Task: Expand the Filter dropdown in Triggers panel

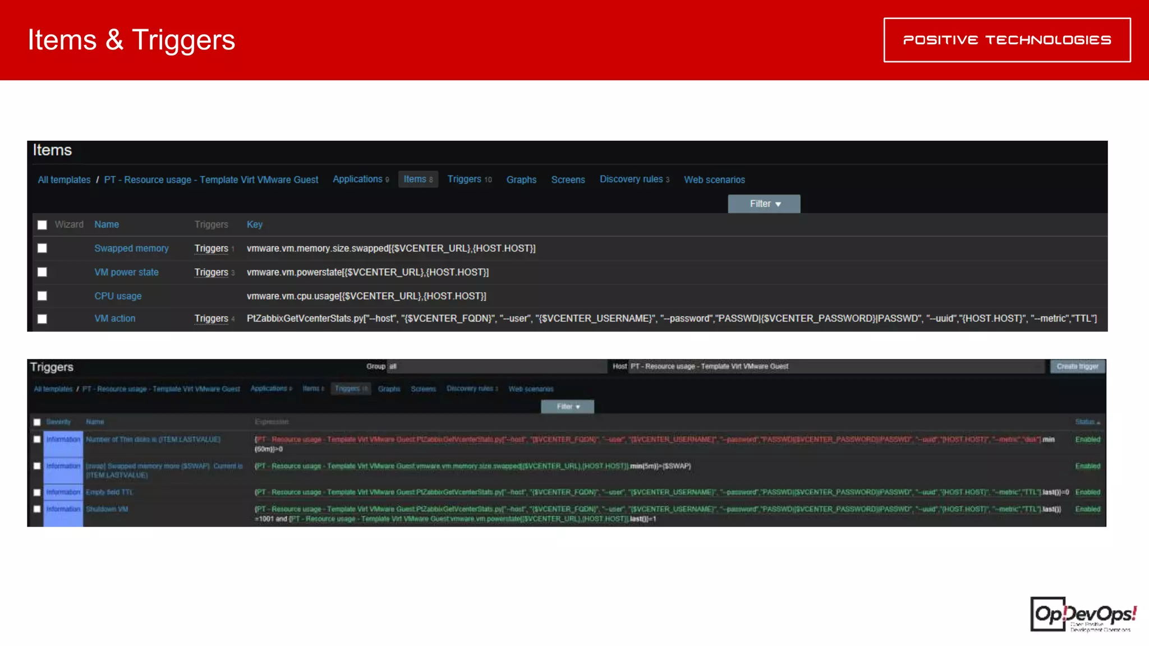Action: pyautogui.click(x=567, y=407)
